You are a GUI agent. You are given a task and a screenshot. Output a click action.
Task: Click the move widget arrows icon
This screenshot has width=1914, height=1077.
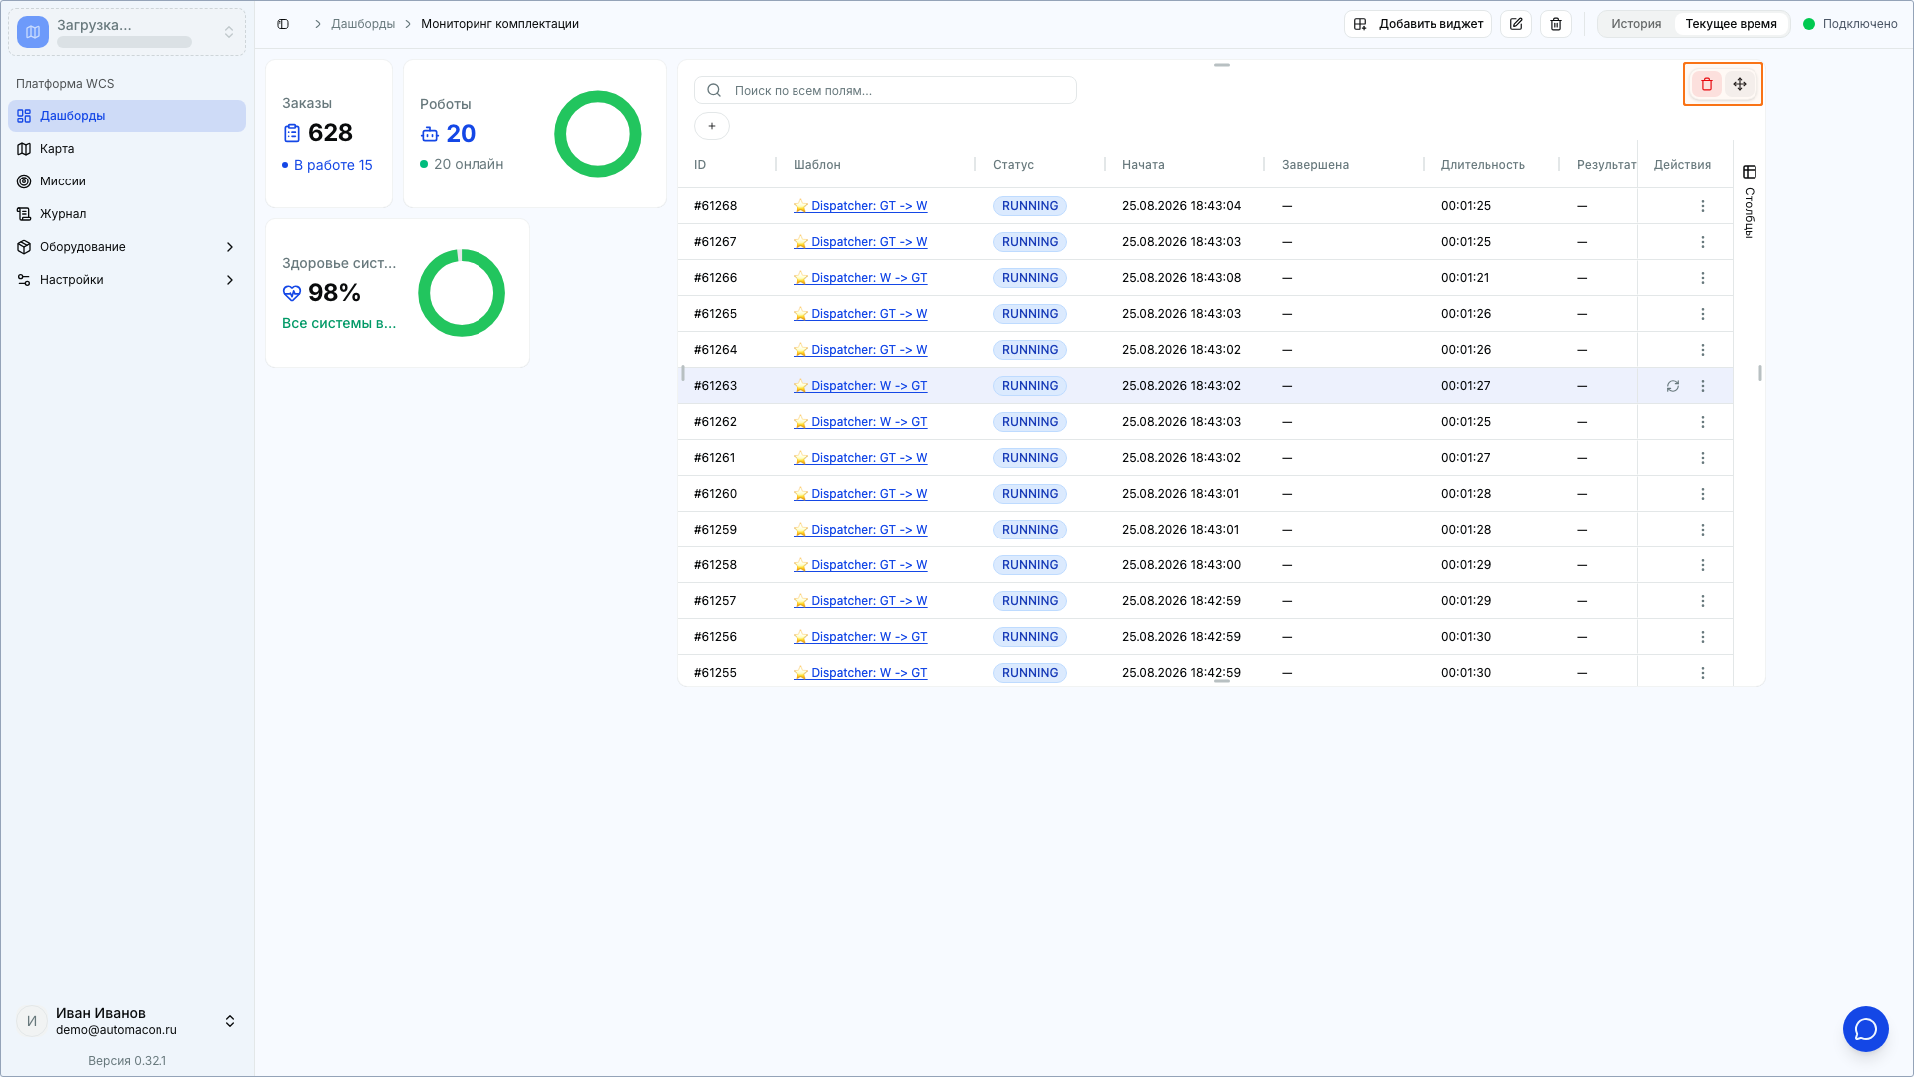pyautogui.click(x=1740, y=84)
